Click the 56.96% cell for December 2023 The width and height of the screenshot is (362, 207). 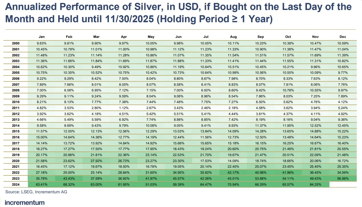coord(343,178)
